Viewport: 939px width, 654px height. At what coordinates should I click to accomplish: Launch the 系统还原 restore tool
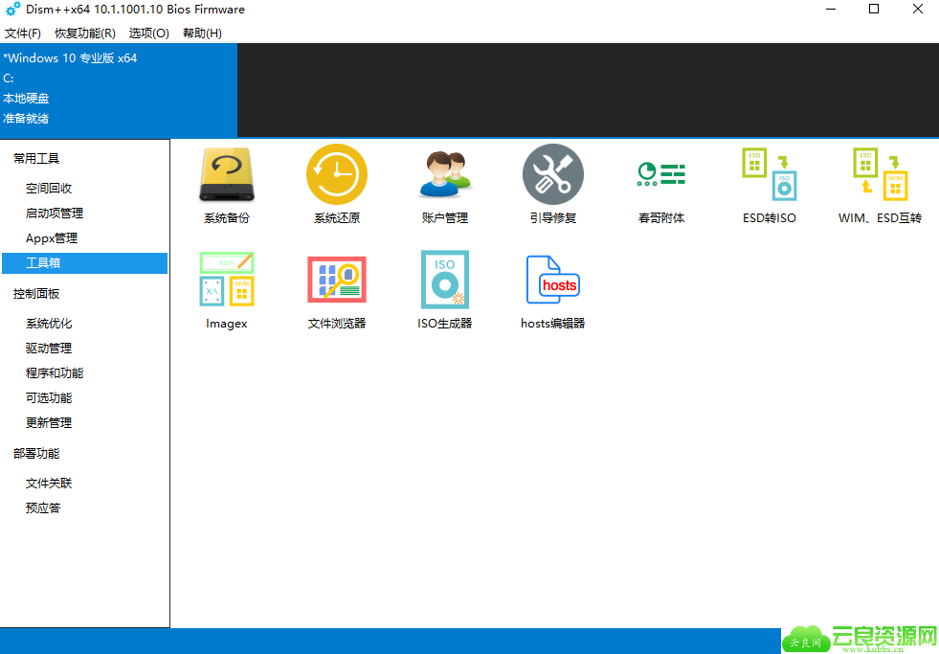[337, 174]
